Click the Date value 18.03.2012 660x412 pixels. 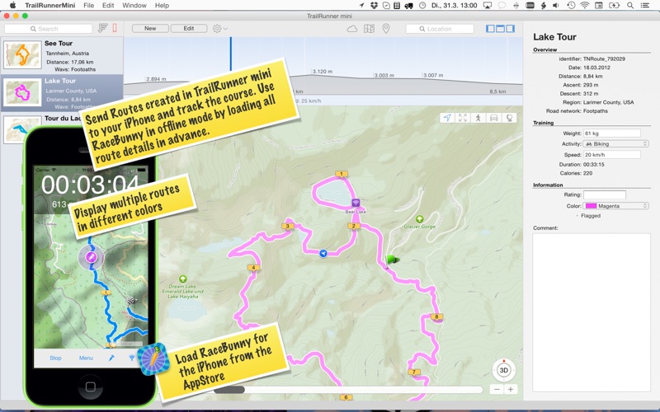pos(596,68)
